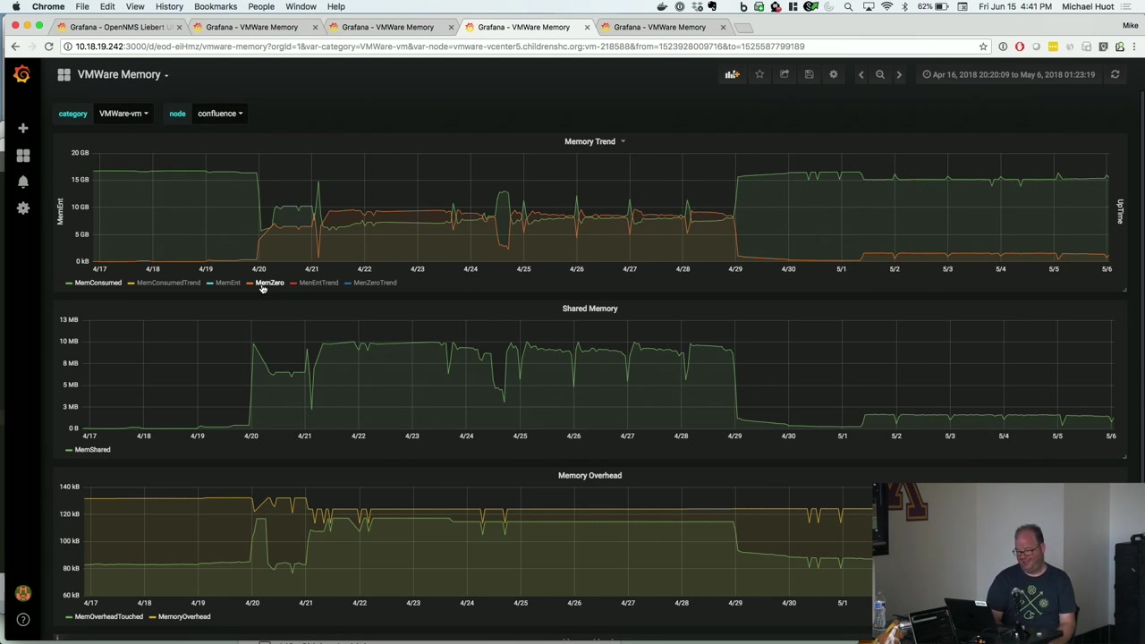The image size is (1145, 644).
Task: Bookmark this page with star icon
Action: coord(983,47)
